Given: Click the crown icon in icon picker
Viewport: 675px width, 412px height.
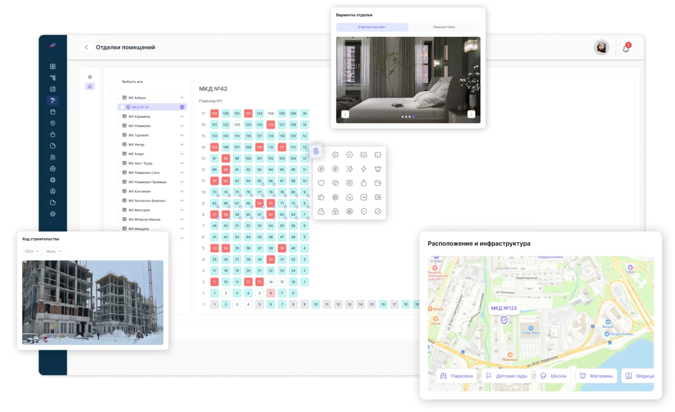Looking at the screenshot, I should 378,169.
